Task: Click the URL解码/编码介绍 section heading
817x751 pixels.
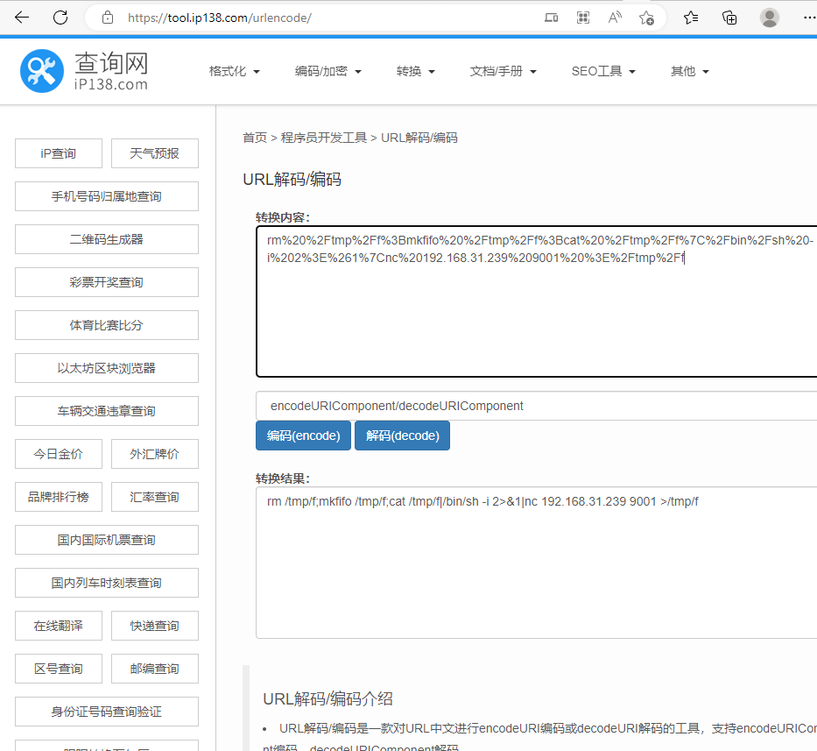Action: 328,698
